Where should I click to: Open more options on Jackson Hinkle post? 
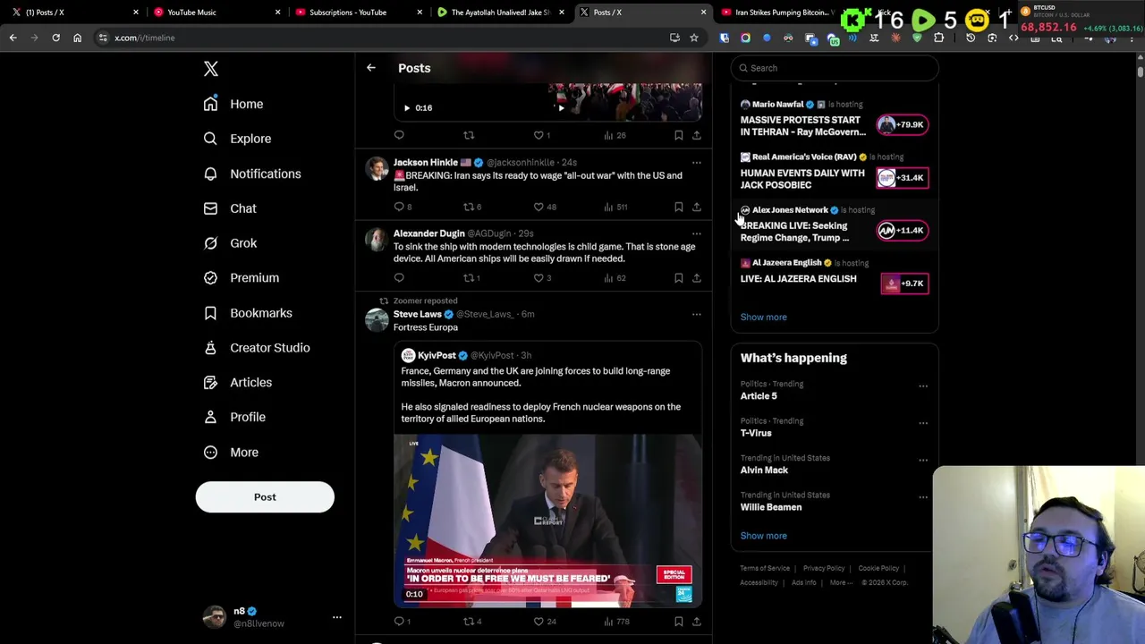(x=697, y=163)
